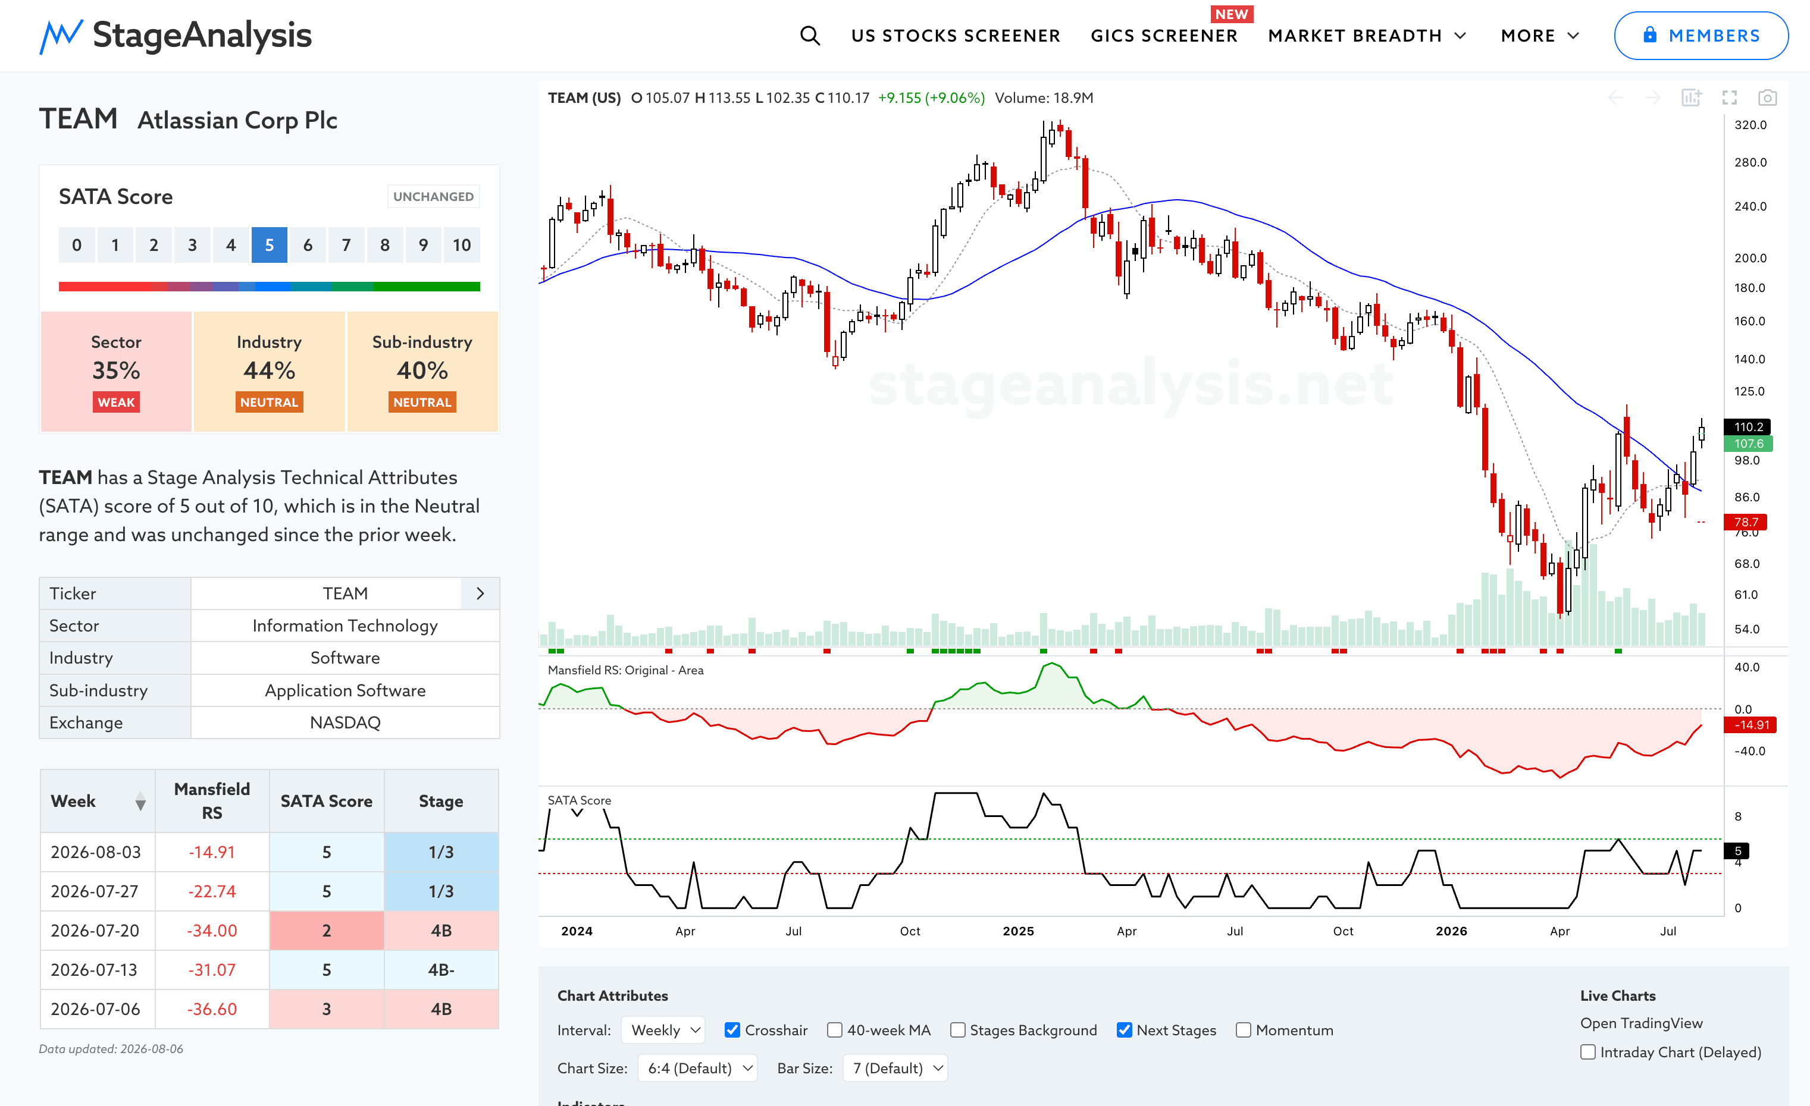Click the NEW badge above GICS Screener
Screen dimensions: 1810x1106
pos(1231,14)
